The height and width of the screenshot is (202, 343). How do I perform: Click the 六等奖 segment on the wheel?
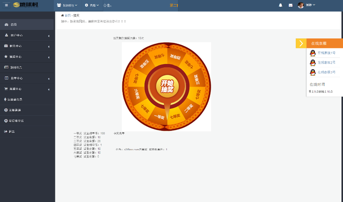[x=137, y=94]
